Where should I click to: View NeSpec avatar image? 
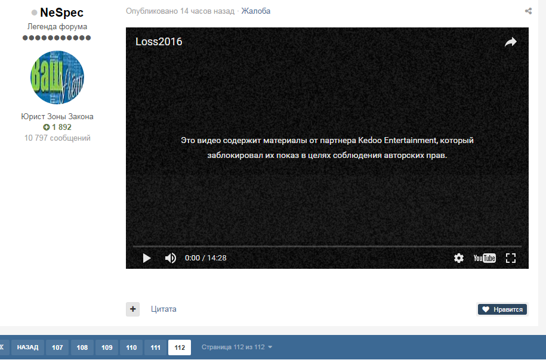click(57, 77)
